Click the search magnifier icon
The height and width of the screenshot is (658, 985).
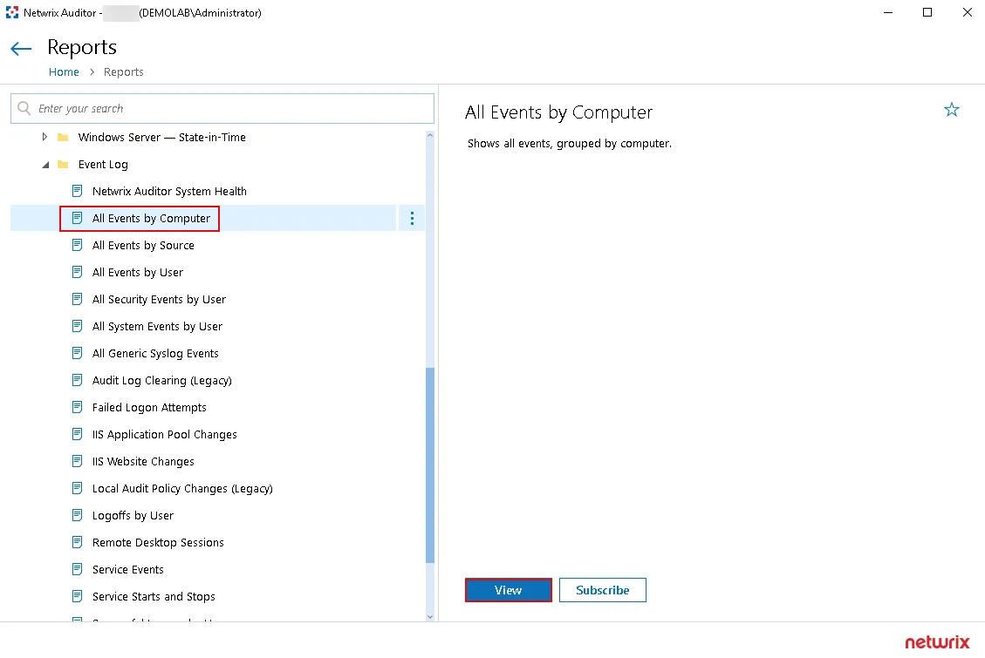coord(24,109)
